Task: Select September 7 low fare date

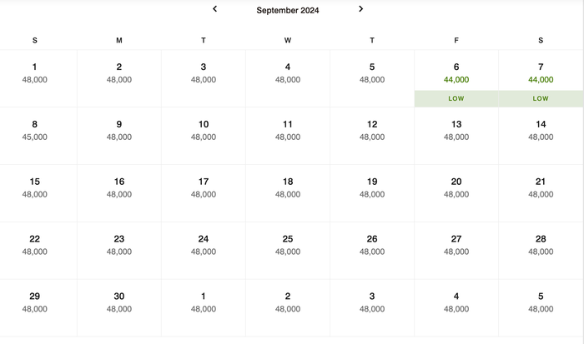Action: coord(541,78)
